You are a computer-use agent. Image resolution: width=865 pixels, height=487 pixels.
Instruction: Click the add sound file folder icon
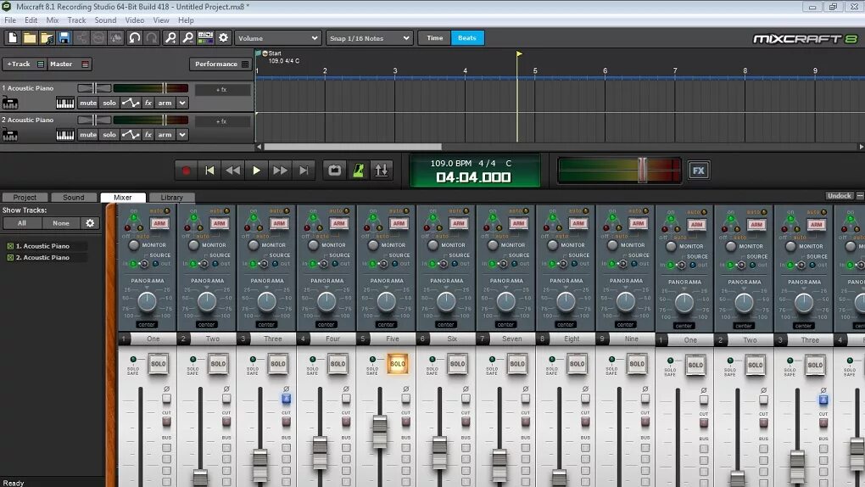(x=47, y=37)
